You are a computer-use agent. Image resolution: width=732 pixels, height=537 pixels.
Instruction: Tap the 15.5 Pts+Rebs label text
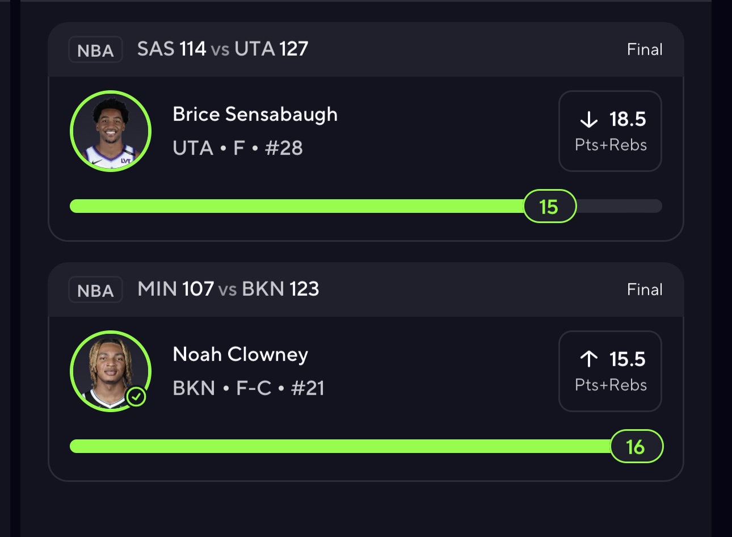[611, 385]
